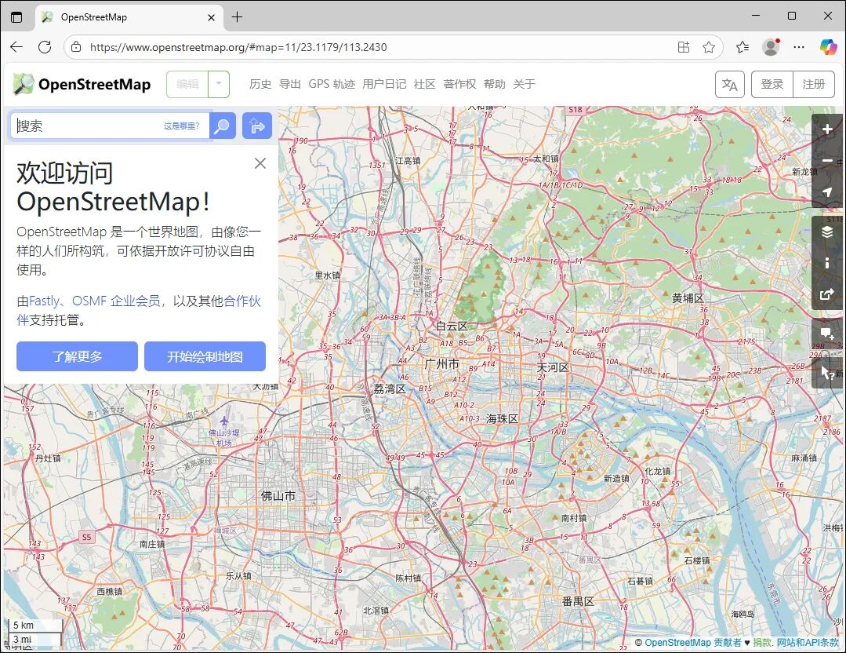The height and width of the screenshot is (653, 846).
Task: Click the 黄埔区 map label
Action: point(688,298)
